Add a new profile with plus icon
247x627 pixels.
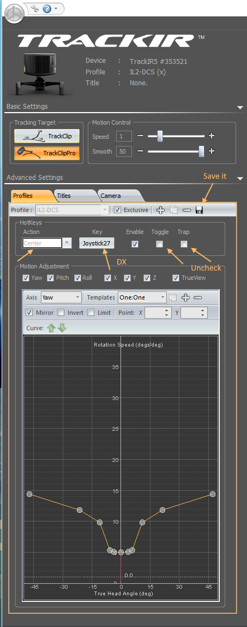coord(160,210)
